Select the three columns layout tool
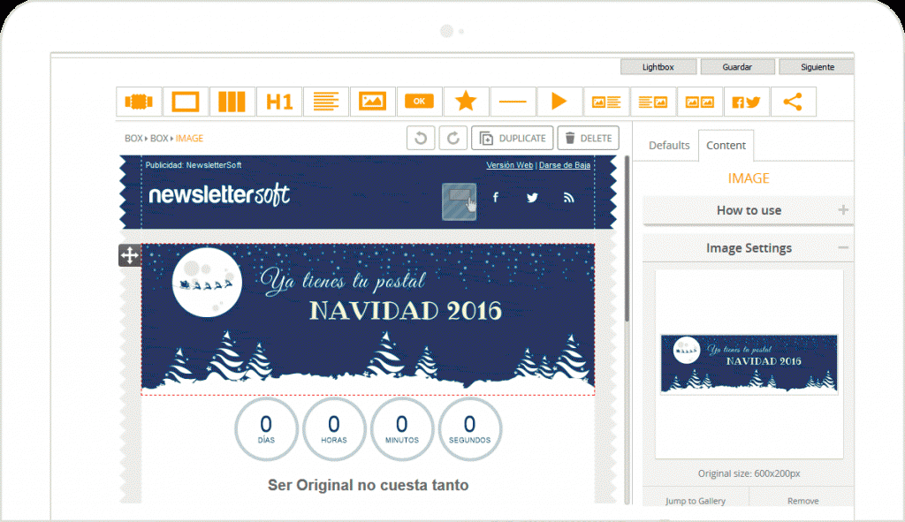The width and height of the screenshot is (905, 522). [232, 102]
